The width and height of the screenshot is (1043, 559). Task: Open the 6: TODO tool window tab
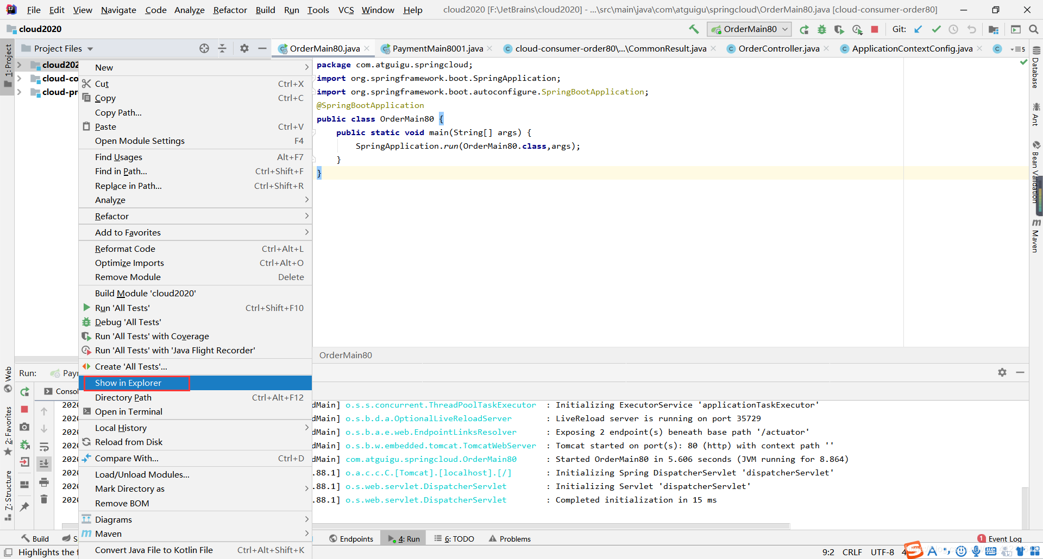click(x=454, y=539)
